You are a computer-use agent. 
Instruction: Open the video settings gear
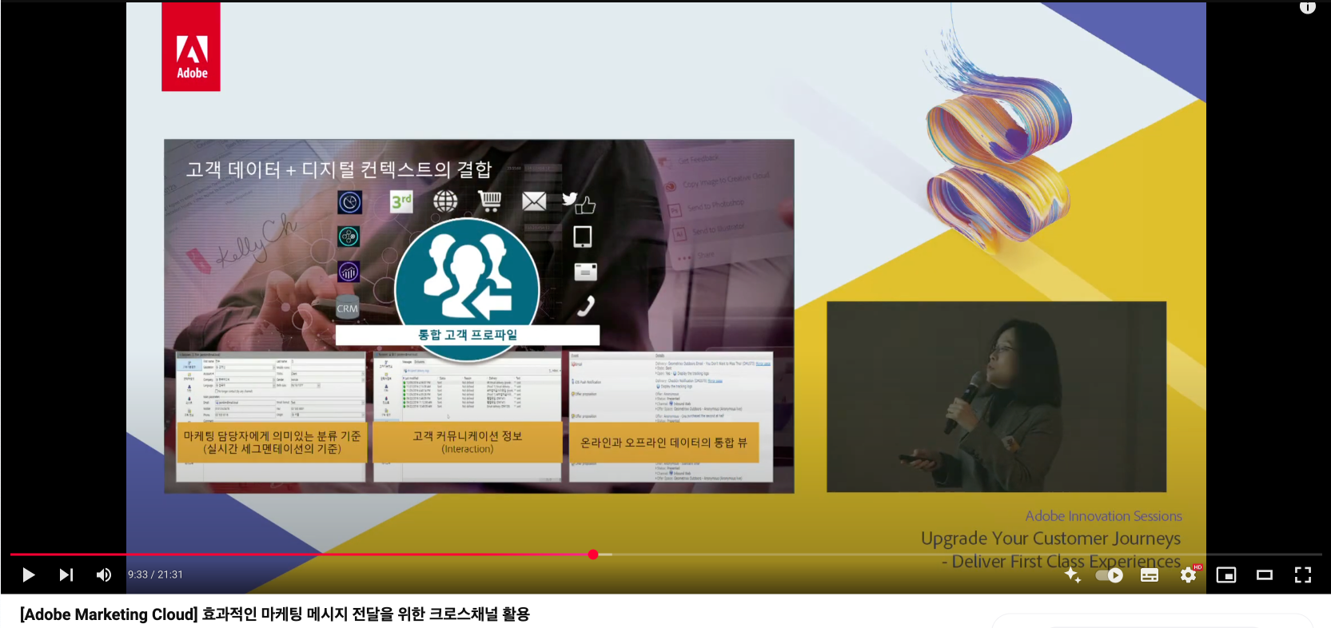1189,574
